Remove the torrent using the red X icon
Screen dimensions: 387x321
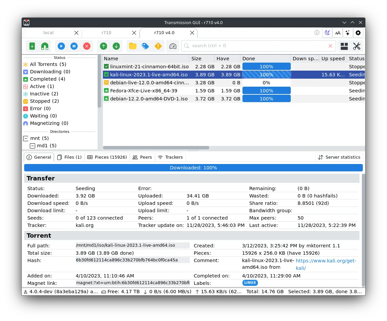(x=87, y=46)
